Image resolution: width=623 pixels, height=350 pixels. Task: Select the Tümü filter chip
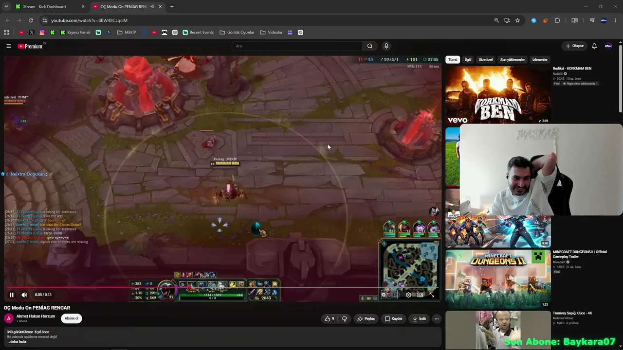pyautogui.click(x=453, y=60)
